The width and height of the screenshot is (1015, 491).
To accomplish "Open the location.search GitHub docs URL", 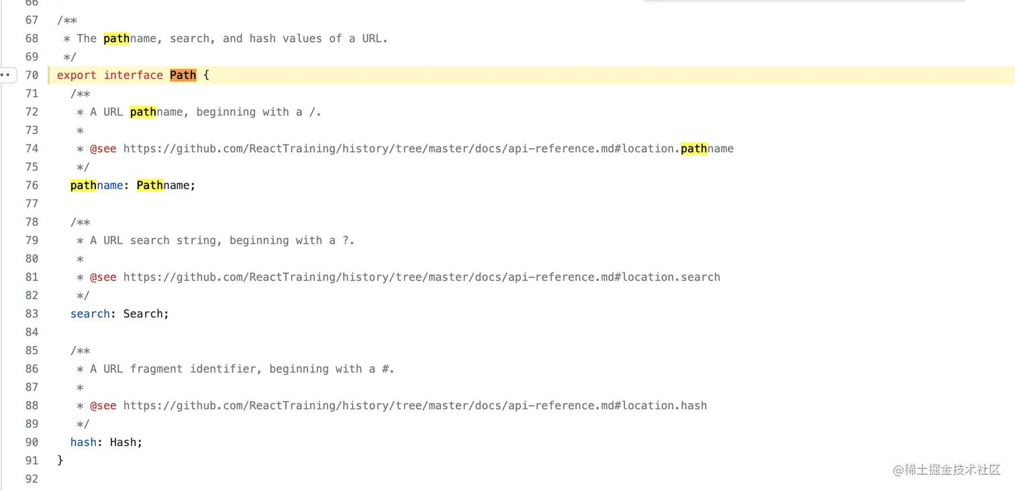I will point(421,277).
